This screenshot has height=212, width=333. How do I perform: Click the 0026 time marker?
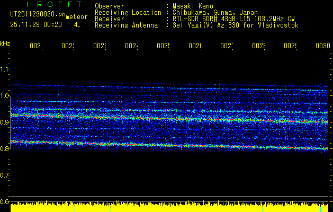tap(195, 46)
